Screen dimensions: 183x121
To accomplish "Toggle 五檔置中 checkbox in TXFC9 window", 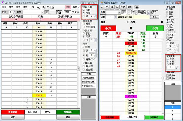I will [x=149, y=11].
